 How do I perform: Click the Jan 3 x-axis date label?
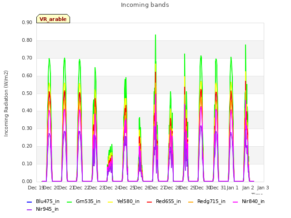[263, 188]
